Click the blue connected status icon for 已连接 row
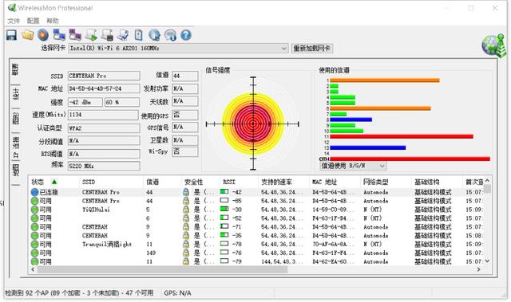 (x=34, y=192)
